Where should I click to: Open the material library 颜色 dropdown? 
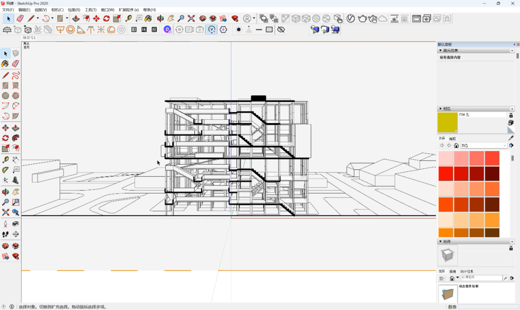(484, 145)
